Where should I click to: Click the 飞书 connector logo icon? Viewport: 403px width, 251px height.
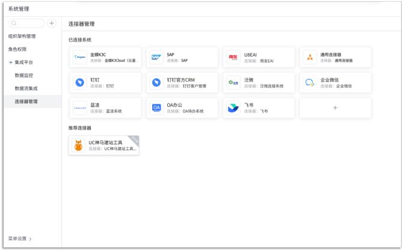(x=233, y=108)
